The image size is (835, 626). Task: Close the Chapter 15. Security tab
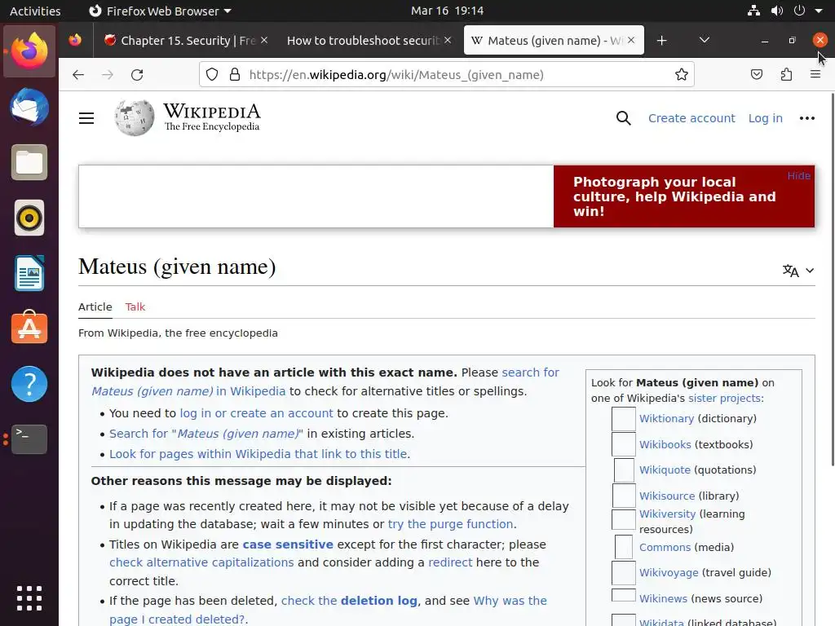pyautogui.click(x=264, y=40)
